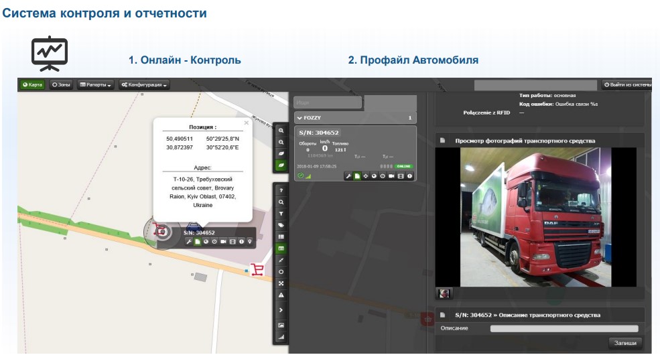Click the crosshair locate icon in vehicle card
660x355 pixels.
point(365,176)
